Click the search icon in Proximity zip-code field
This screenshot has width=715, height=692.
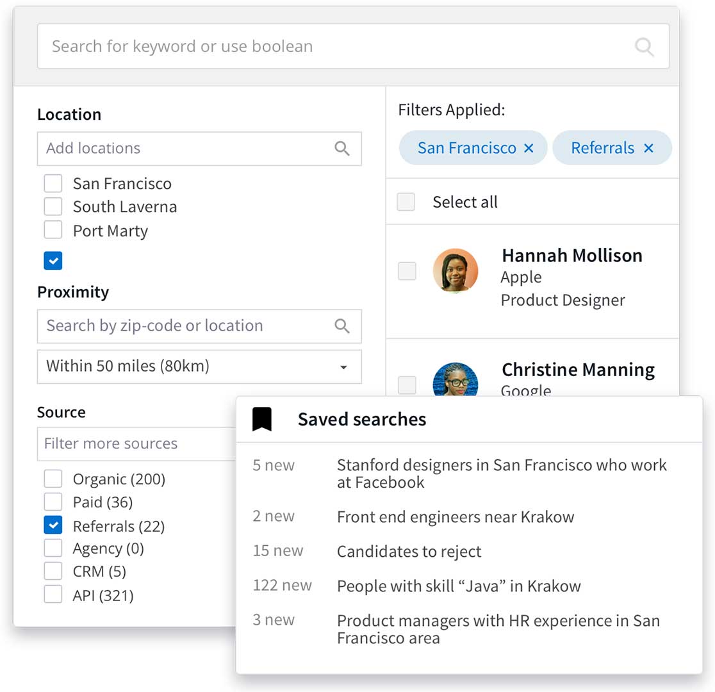[342, 326]
